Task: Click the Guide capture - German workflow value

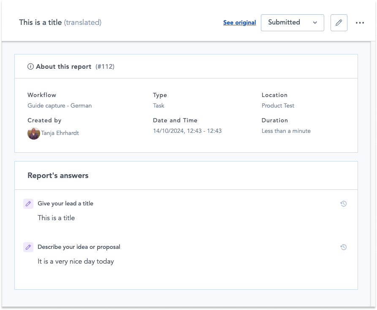Action: (60, 106)
